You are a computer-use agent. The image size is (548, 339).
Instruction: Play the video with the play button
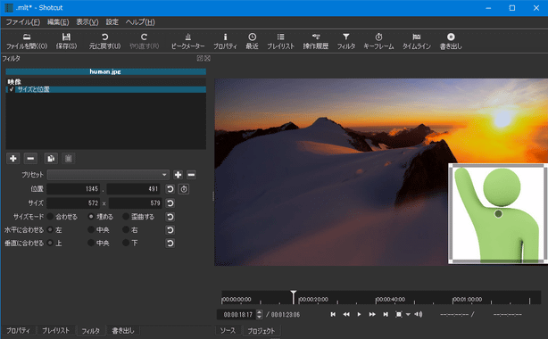tap(359, 315)
